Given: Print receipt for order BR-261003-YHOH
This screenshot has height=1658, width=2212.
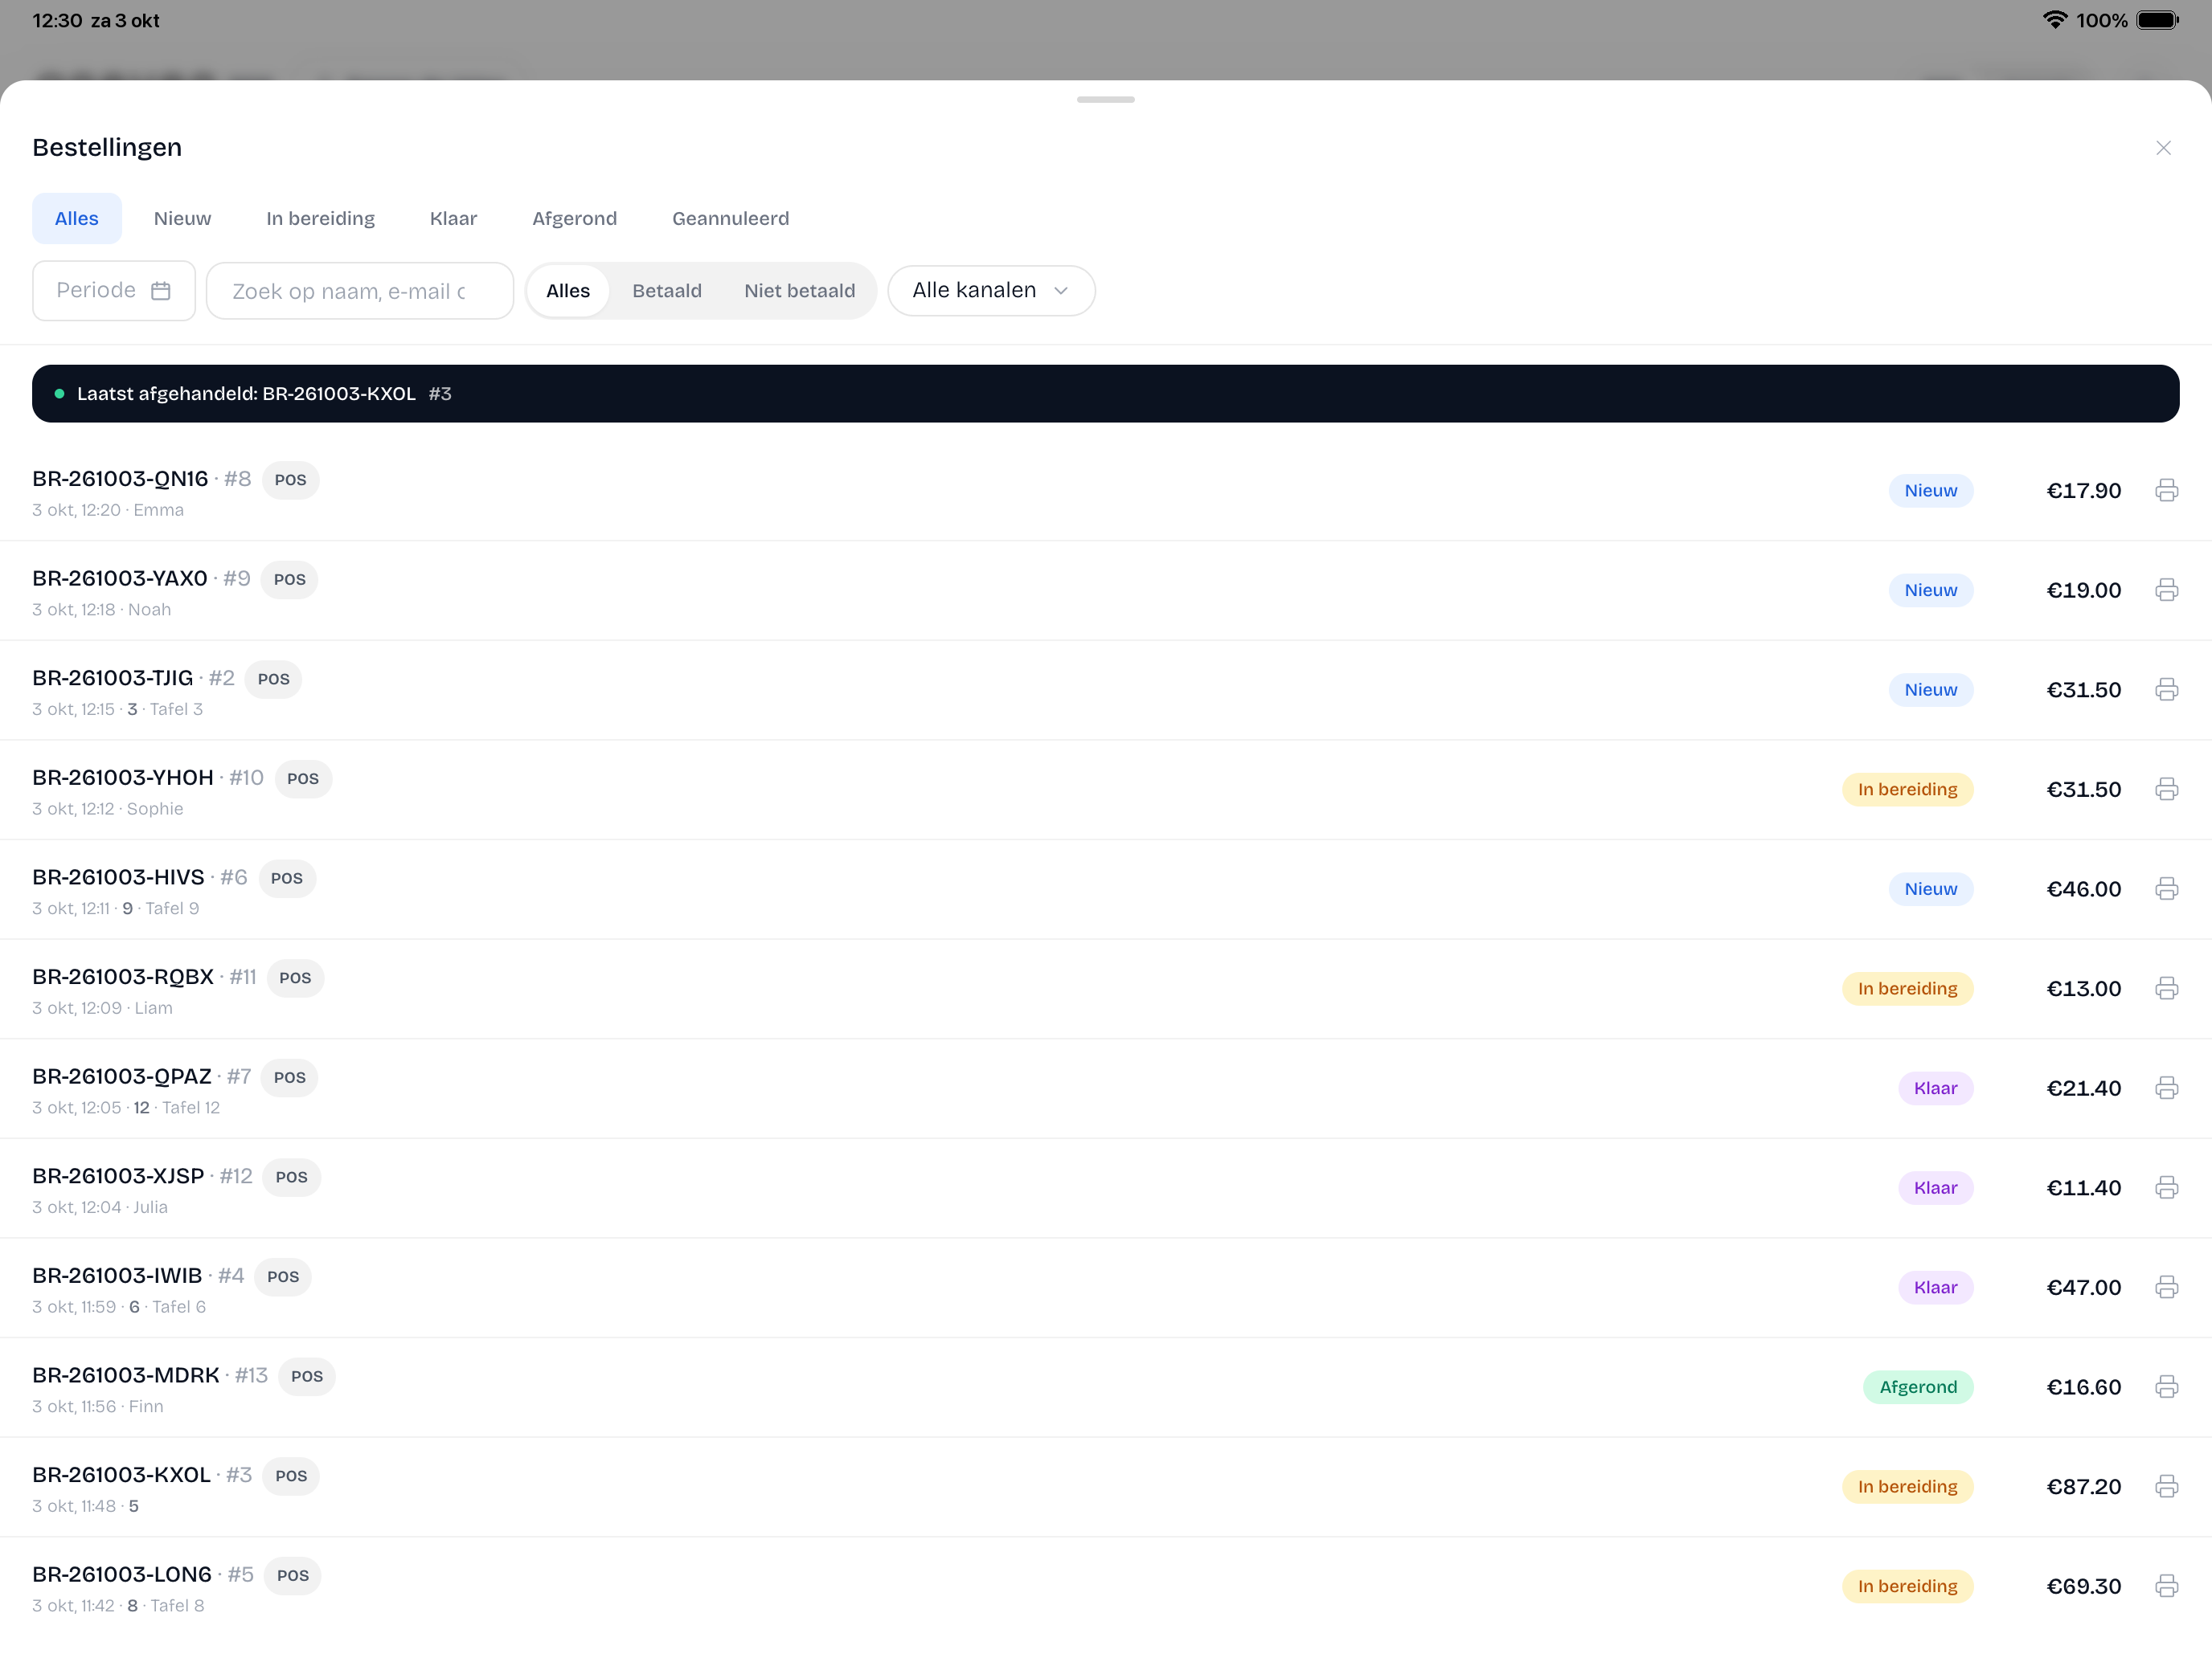Looking at the screenshot, I should (x=2166, y=790).
